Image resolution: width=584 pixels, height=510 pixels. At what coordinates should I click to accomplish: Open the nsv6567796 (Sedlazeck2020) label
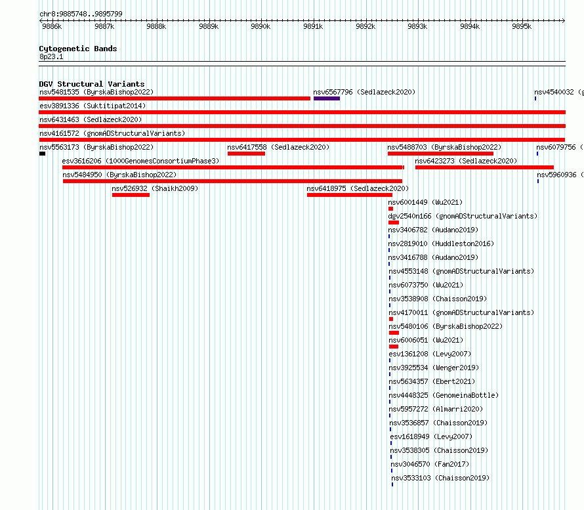coord(364,92)
